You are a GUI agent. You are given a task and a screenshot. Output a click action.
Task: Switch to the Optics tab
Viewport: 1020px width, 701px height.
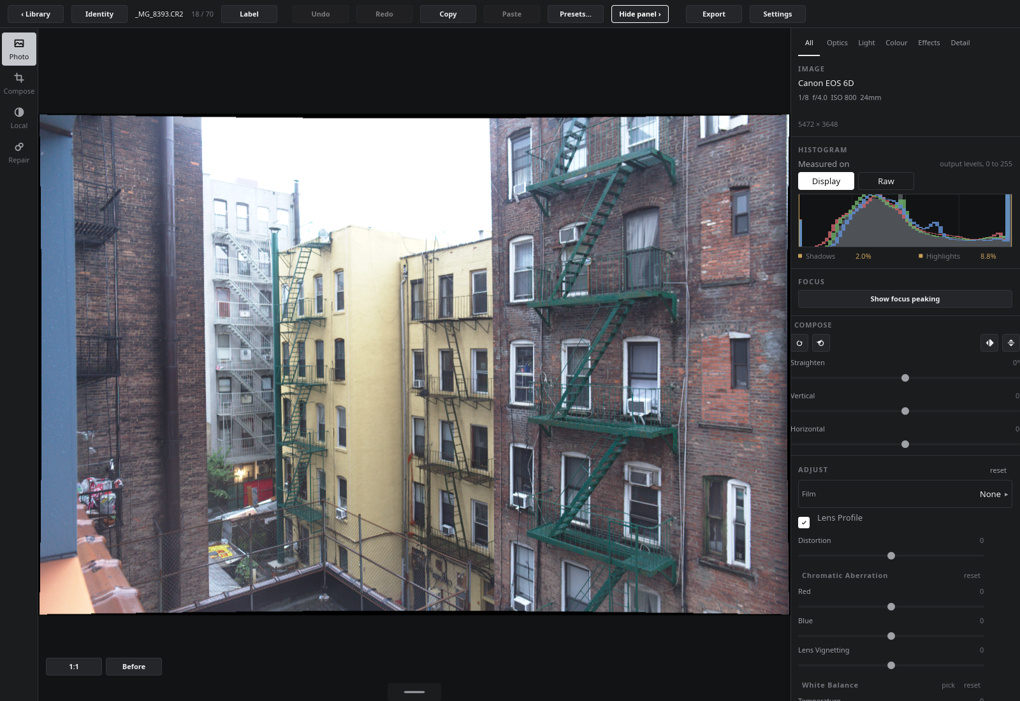point(837,43)
